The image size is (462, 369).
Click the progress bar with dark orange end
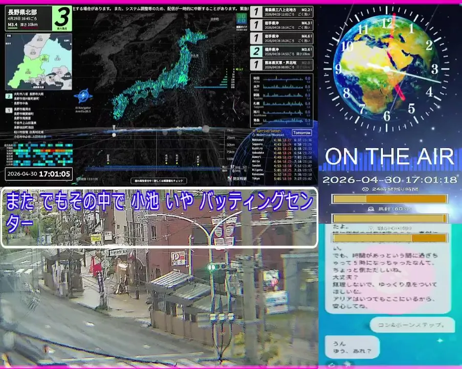click(x=390, y=238)
